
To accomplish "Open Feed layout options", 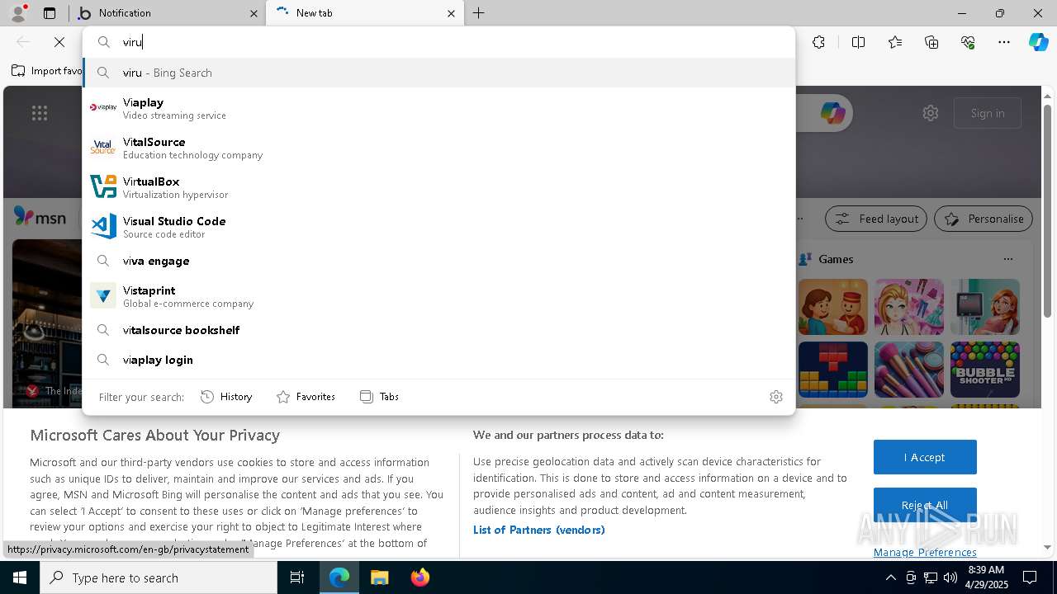I will [x=876, y=219].
